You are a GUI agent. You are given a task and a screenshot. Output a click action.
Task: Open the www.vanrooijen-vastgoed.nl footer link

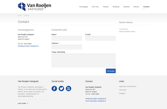pos(95,101)
